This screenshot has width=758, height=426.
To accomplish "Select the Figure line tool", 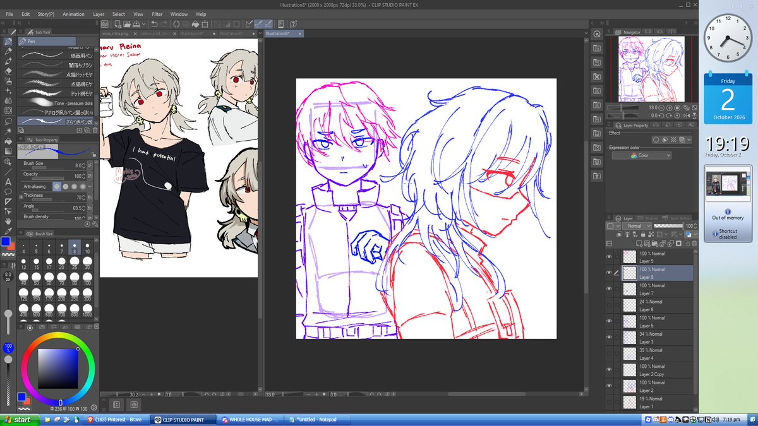I will [x=8, y=172].
